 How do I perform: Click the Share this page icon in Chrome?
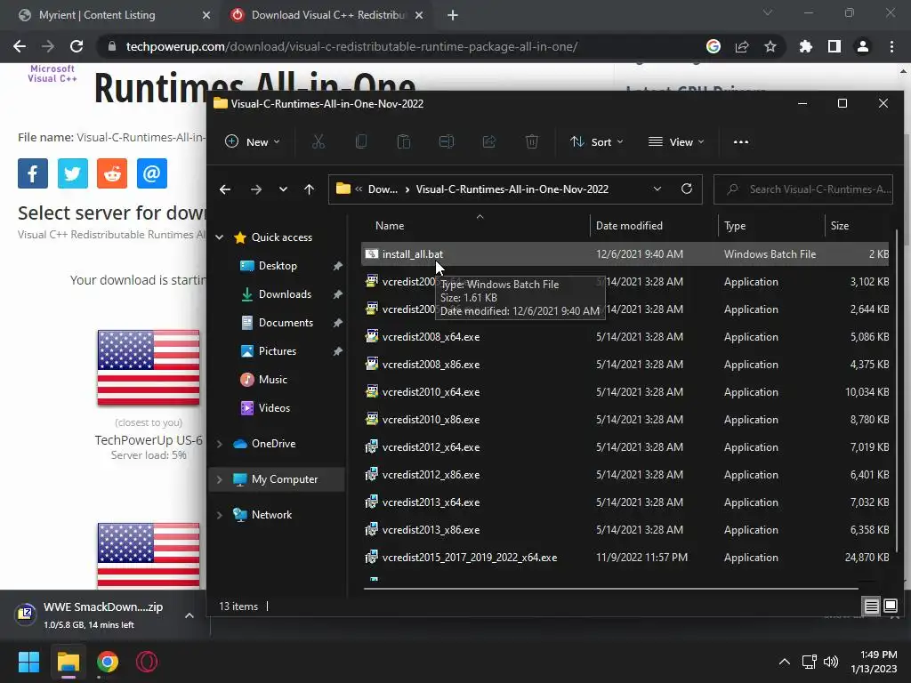742,46
